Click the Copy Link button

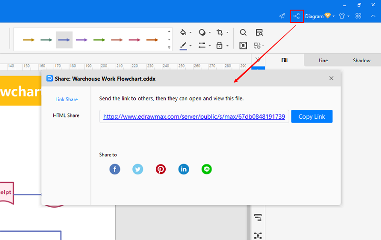click(312, 116)
